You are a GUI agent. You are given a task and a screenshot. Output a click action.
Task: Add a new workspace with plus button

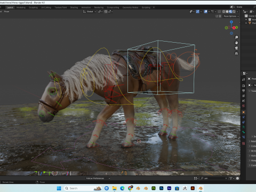point(154,7)
